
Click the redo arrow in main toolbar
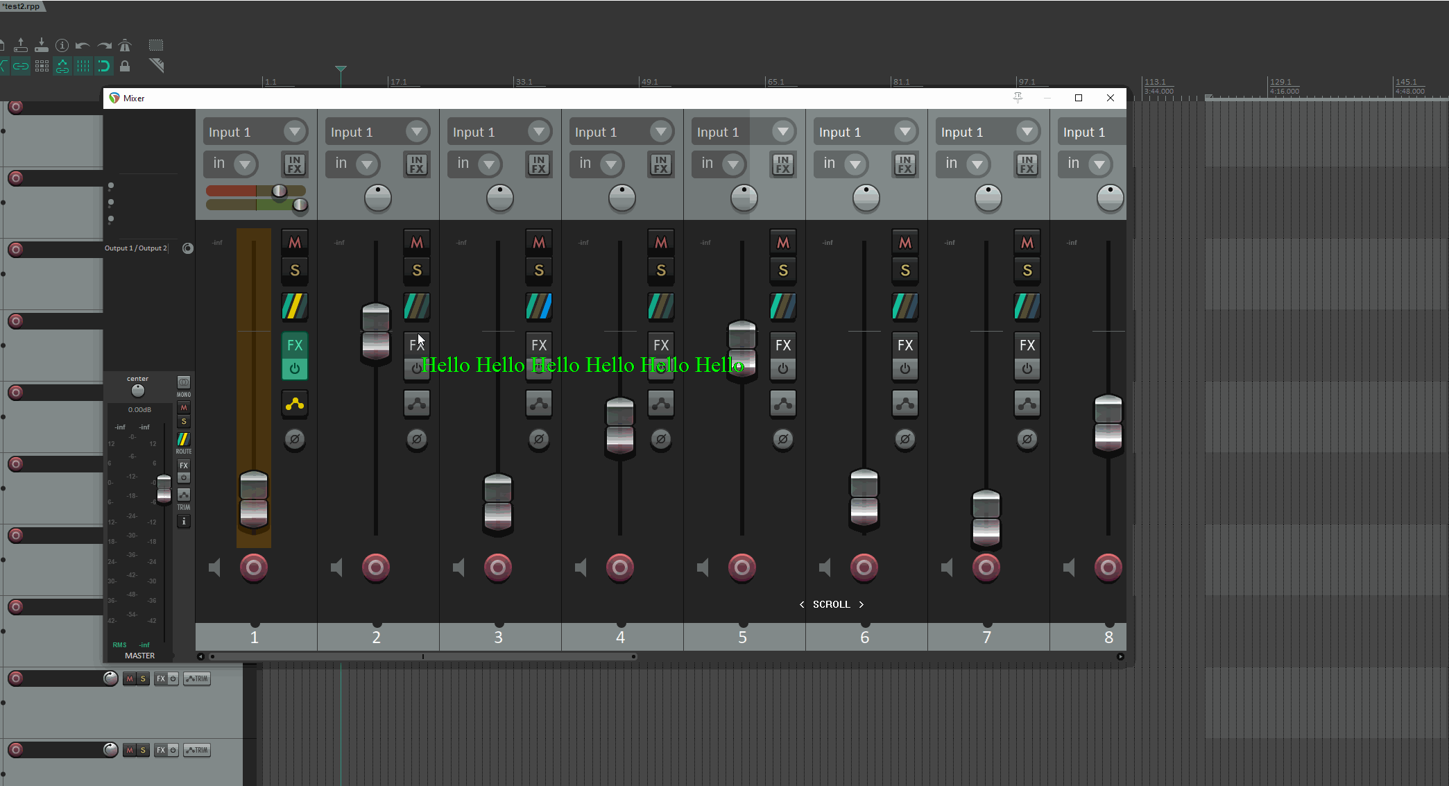click(104, 46)
